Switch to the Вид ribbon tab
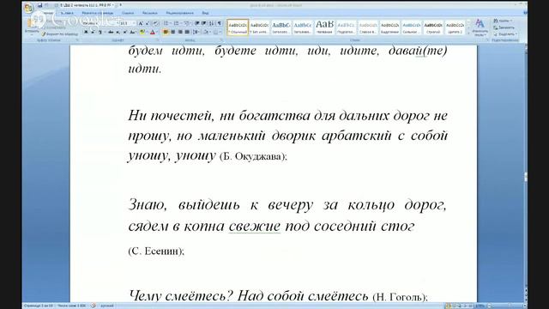549x309 pixels. pyautogui.click(x=205, y=13)
